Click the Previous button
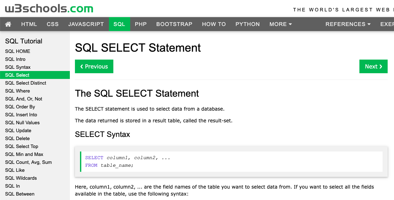This screenshot has height=200, width=394. tap(94, 66)
